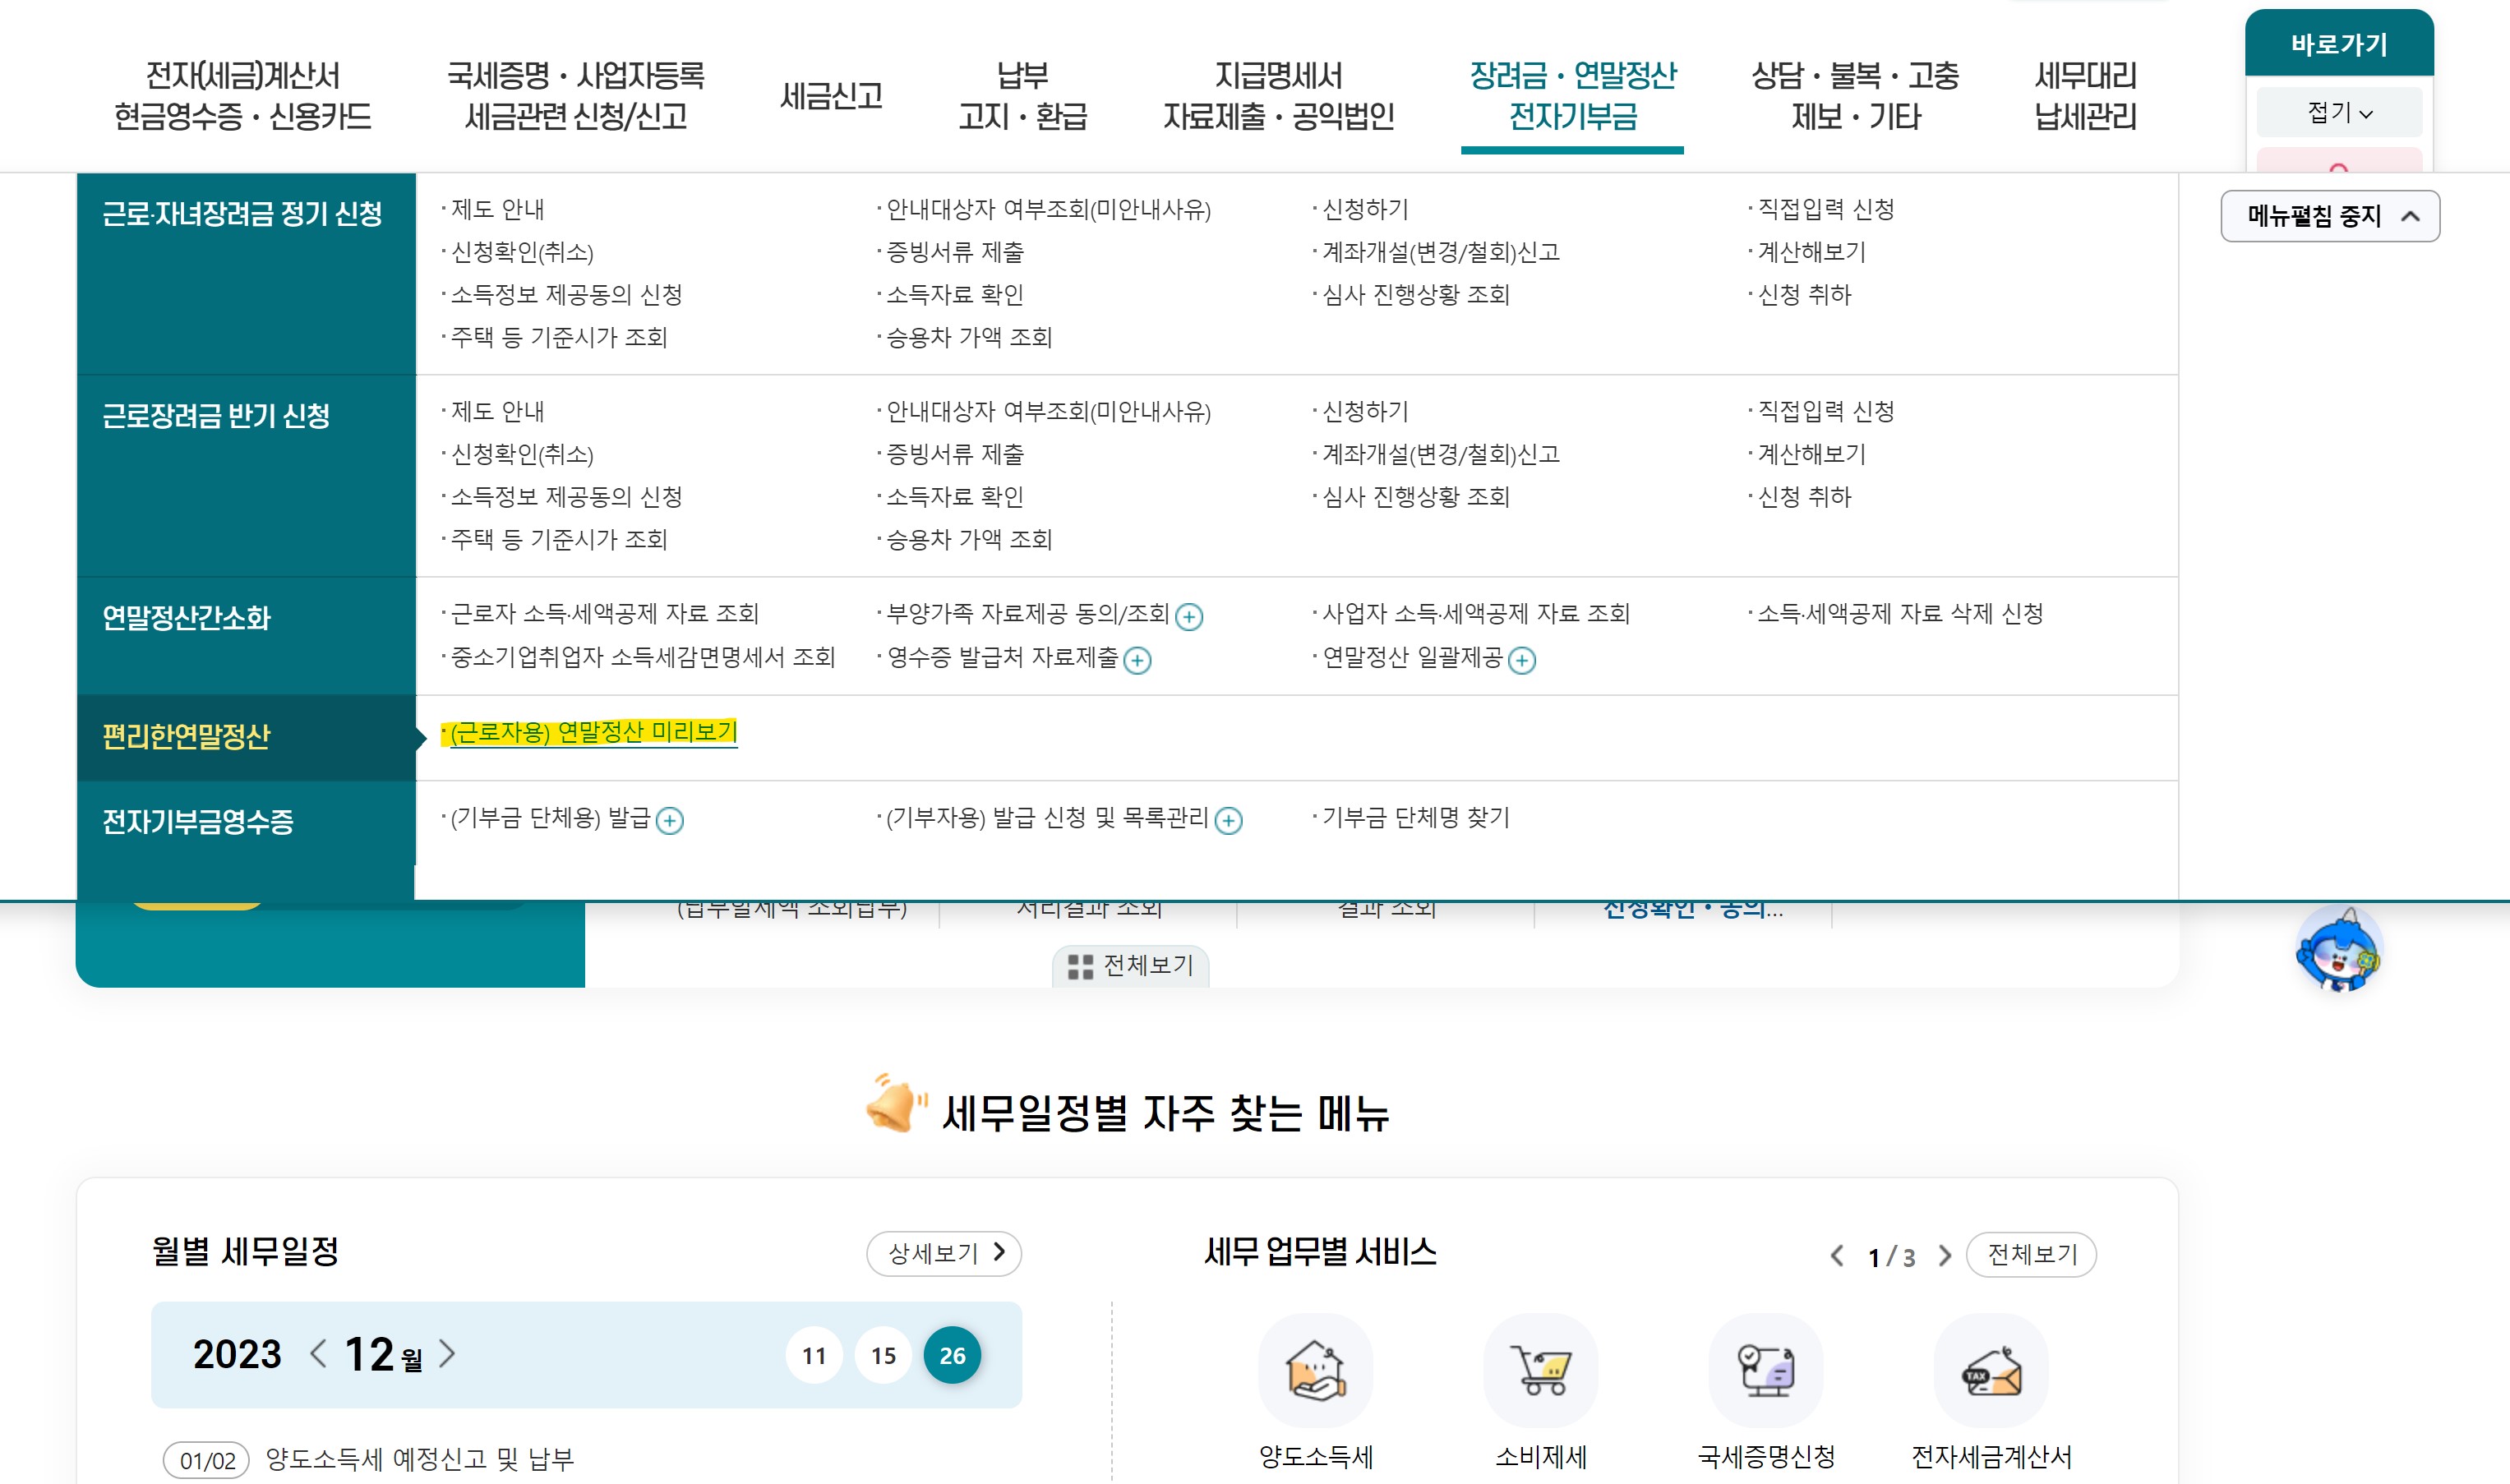This screenshot has height=1484, width=2510.
Task: Select 장려금·연말정산 전자기부금 menu
Action: pyautogui.click(x=1573, y=96)
